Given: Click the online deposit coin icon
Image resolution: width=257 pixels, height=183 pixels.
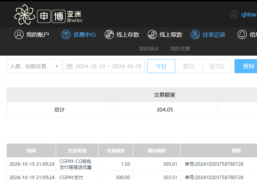Looking at the screenshot, I should [109, 34].
